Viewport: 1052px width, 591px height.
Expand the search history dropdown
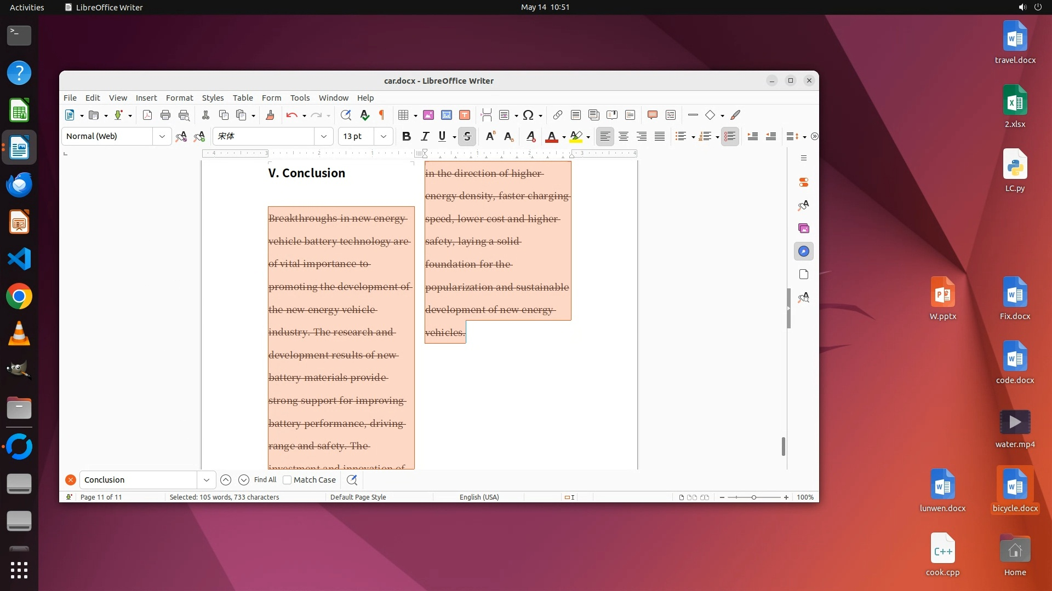206,480
